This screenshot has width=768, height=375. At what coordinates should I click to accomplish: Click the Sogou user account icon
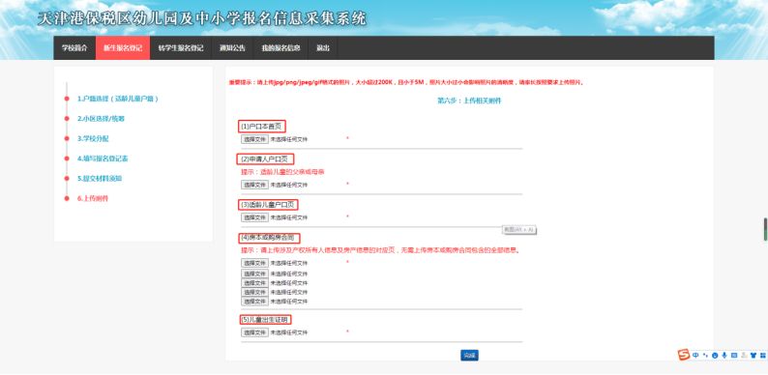(x=744, y=356)
